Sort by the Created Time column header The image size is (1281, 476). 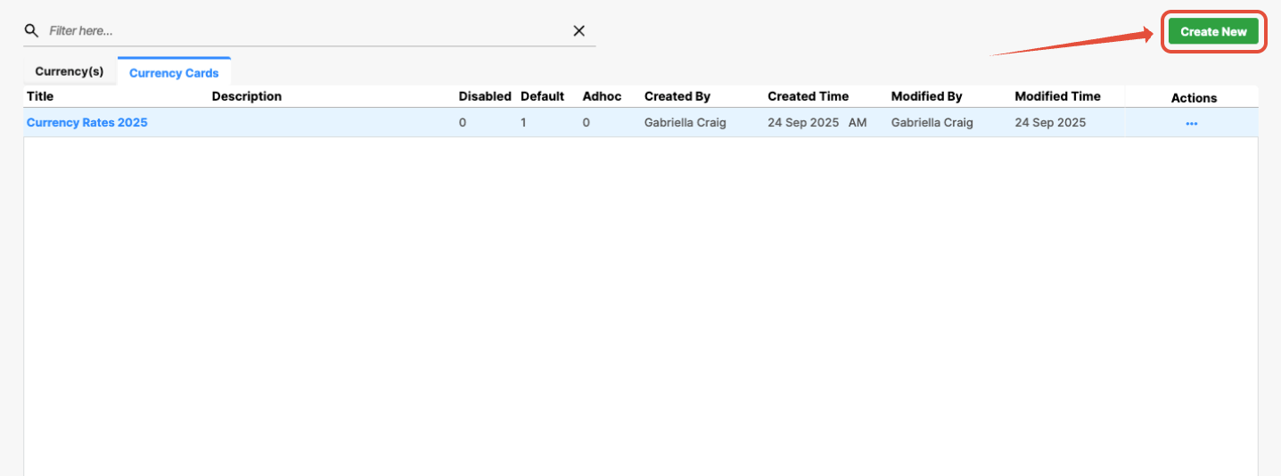(x=809, y=96)
